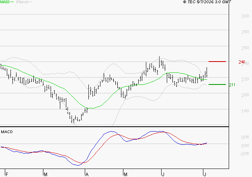The height and width of the screenshot is (177, 252).
Task: Click the F month axis label
Action: point(7,175)
